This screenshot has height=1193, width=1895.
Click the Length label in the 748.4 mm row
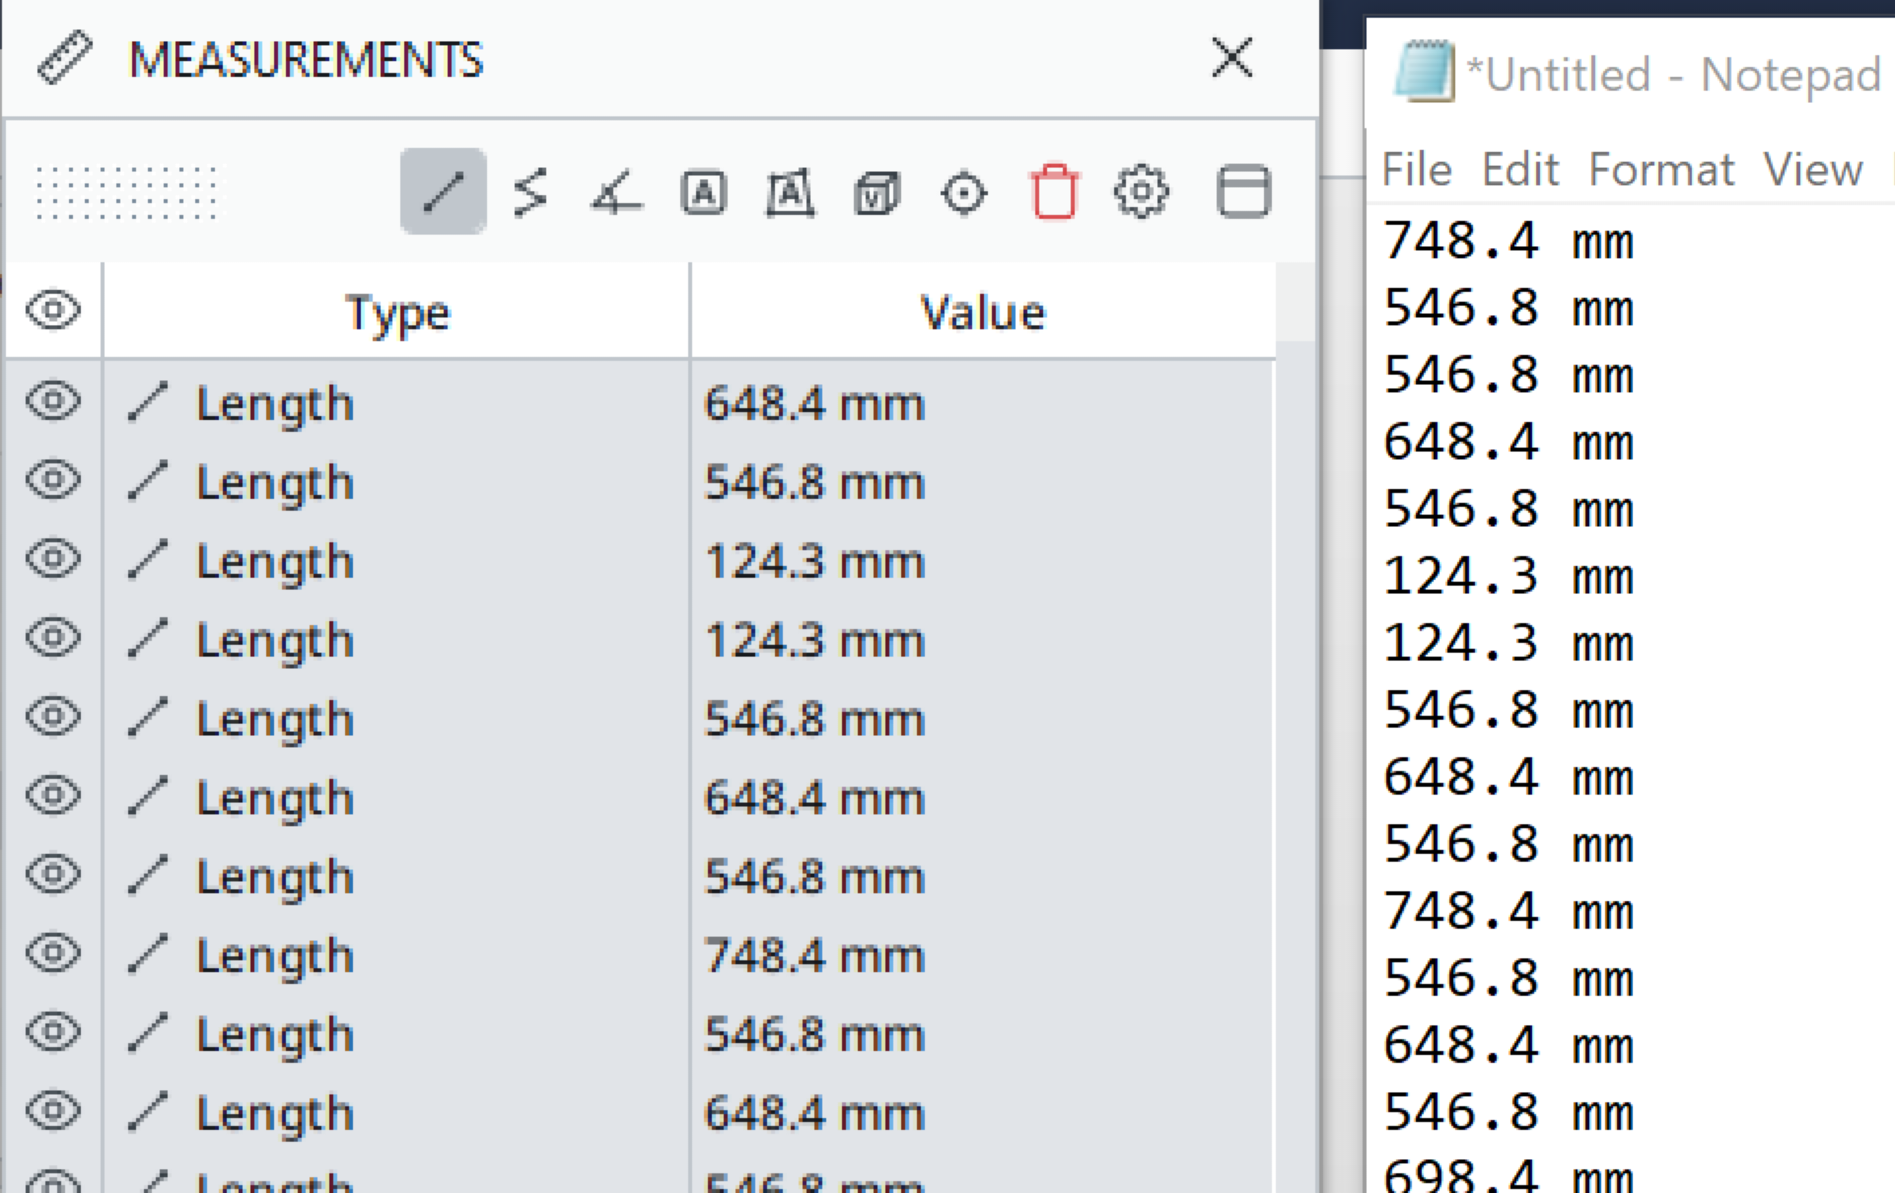click(275, 958)
